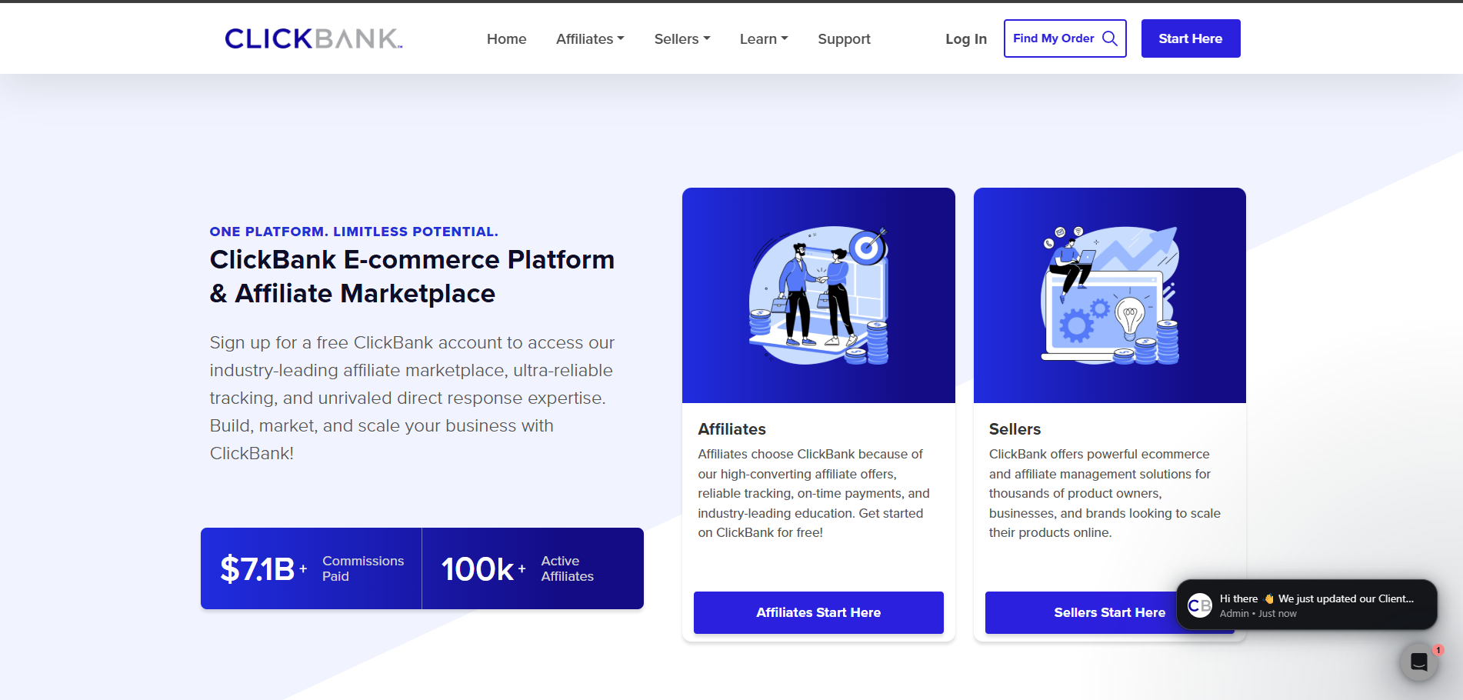Image resolution: width=1463 pixels, height=700 pixels.
Task: Click the Start Here button
Action: [1190, 38]
